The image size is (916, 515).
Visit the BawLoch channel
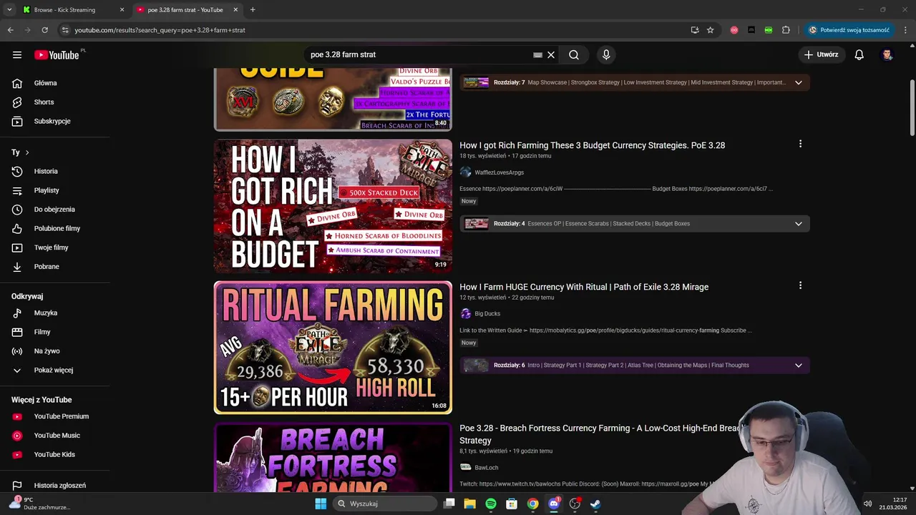click(x=486, y=468)
